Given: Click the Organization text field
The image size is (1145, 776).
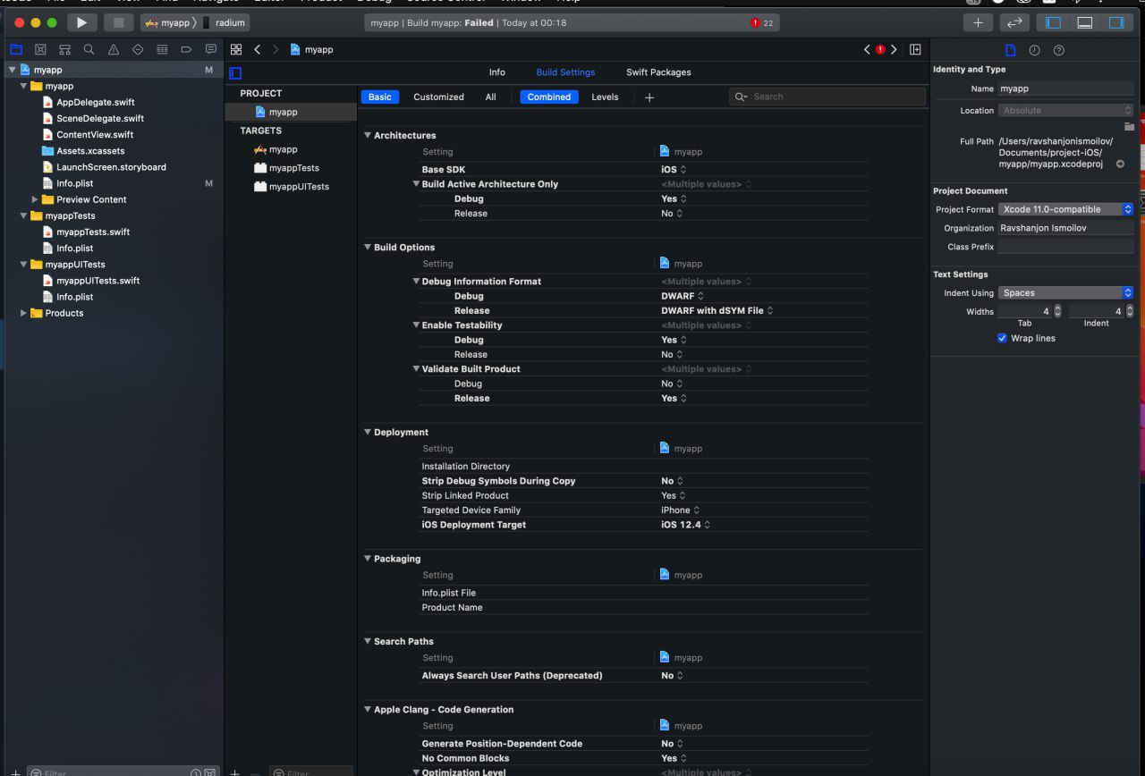Looking at the screenshot, I should (1065, 228).
